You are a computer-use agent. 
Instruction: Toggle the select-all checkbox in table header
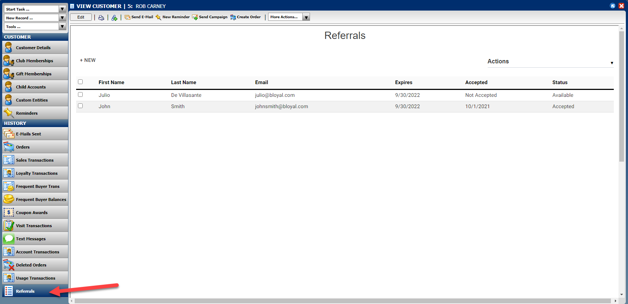click(x=81, y=82)
